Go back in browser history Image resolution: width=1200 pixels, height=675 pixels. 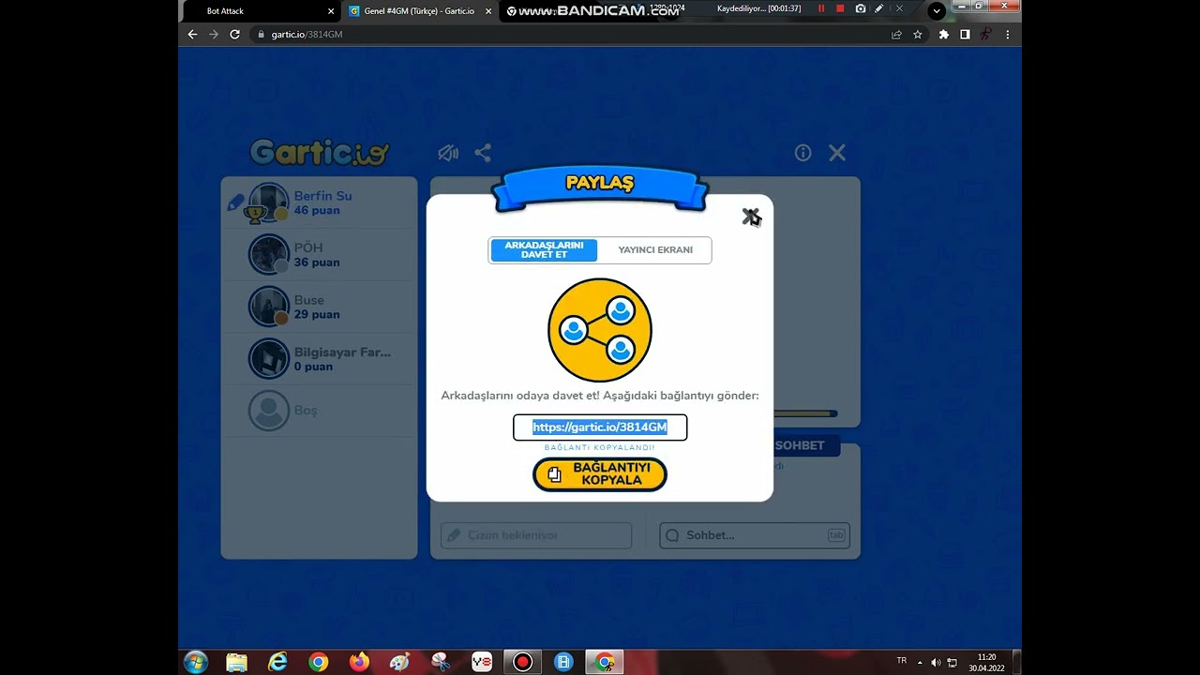click(192, 34)
